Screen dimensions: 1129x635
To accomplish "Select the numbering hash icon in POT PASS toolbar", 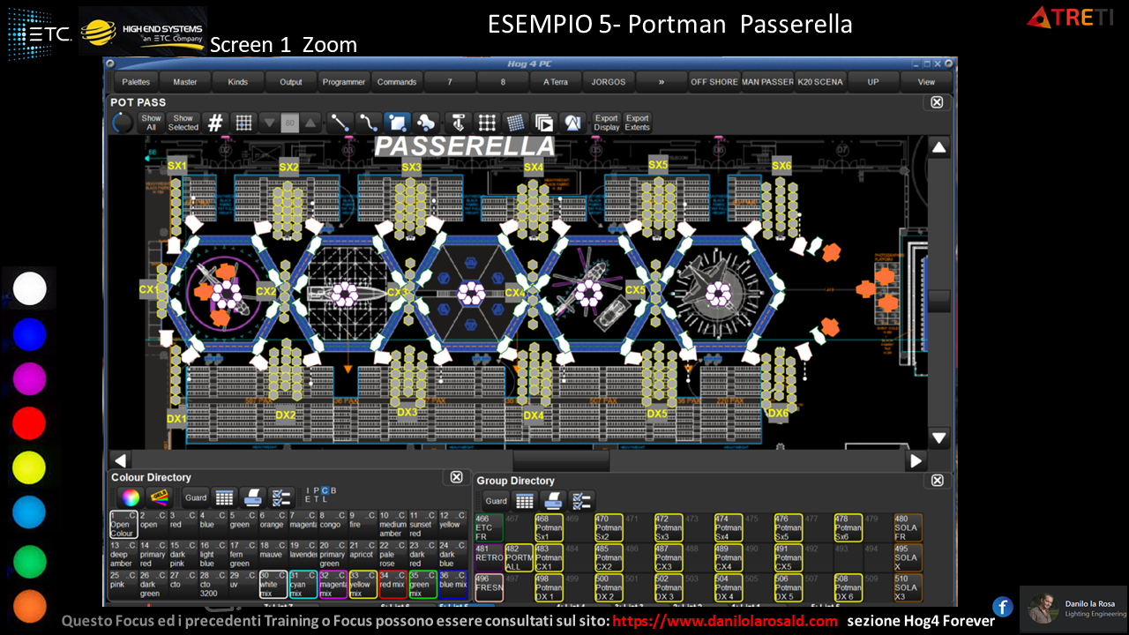I will tap(215, 123).
